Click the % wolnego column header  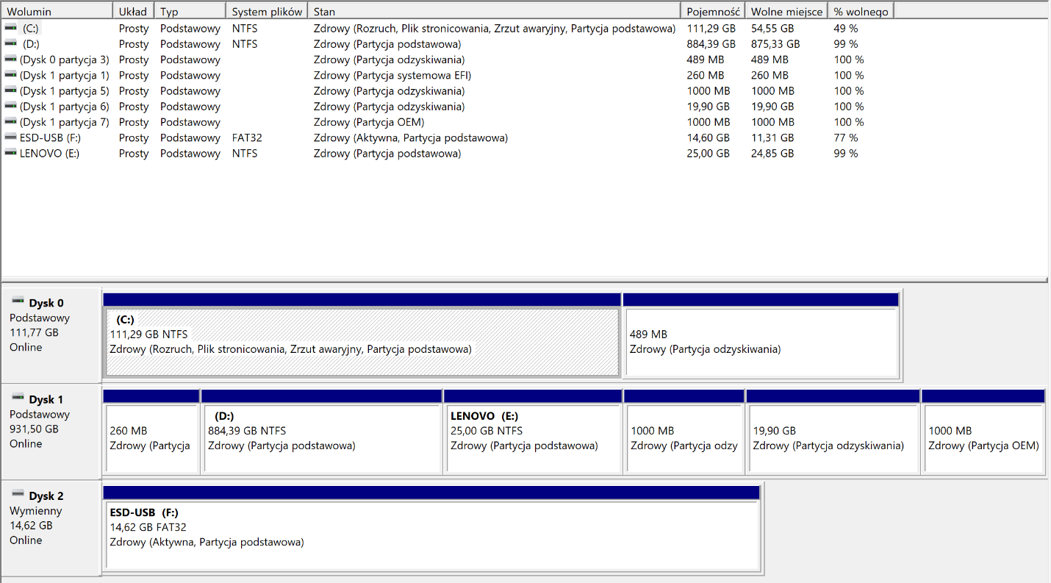(860, 11)
